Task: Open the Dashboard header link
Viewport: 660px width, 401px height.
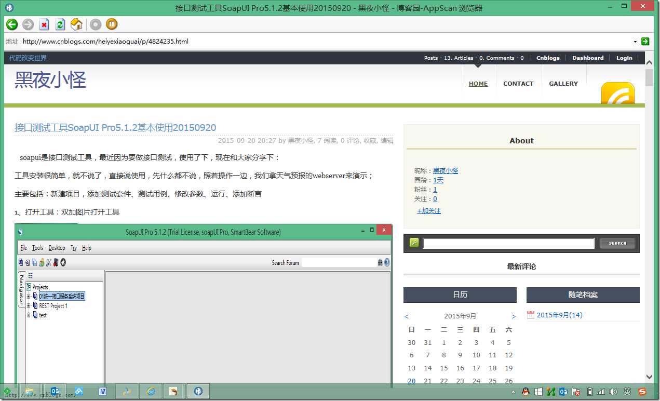Action: [588, 58]
